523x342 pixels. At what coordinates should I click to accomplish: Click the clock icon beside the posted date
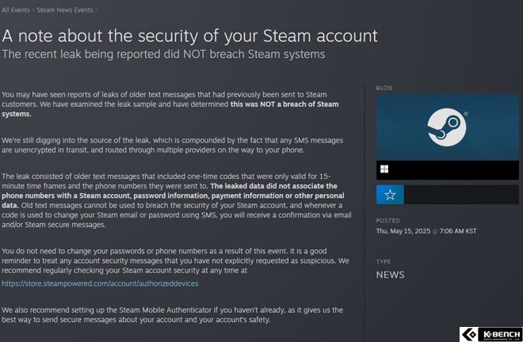click(x=434, y=231)
